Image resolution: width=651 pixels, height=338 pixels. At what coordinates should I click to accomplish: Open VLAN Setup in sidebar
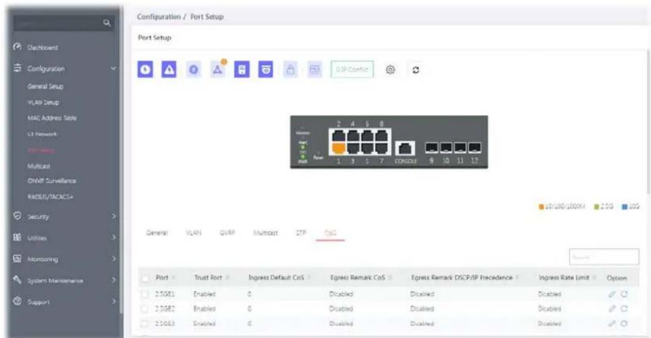pos(43,102)
